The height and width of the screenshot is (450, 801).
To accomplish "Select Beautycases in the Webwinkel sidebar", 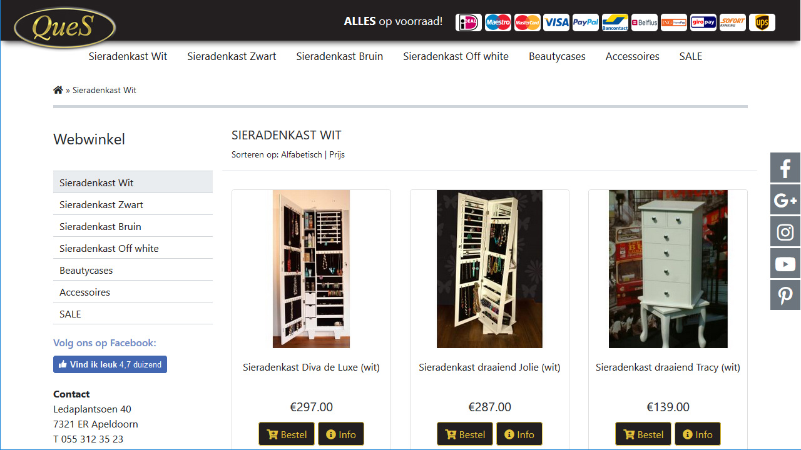I will tap(133, 270).
